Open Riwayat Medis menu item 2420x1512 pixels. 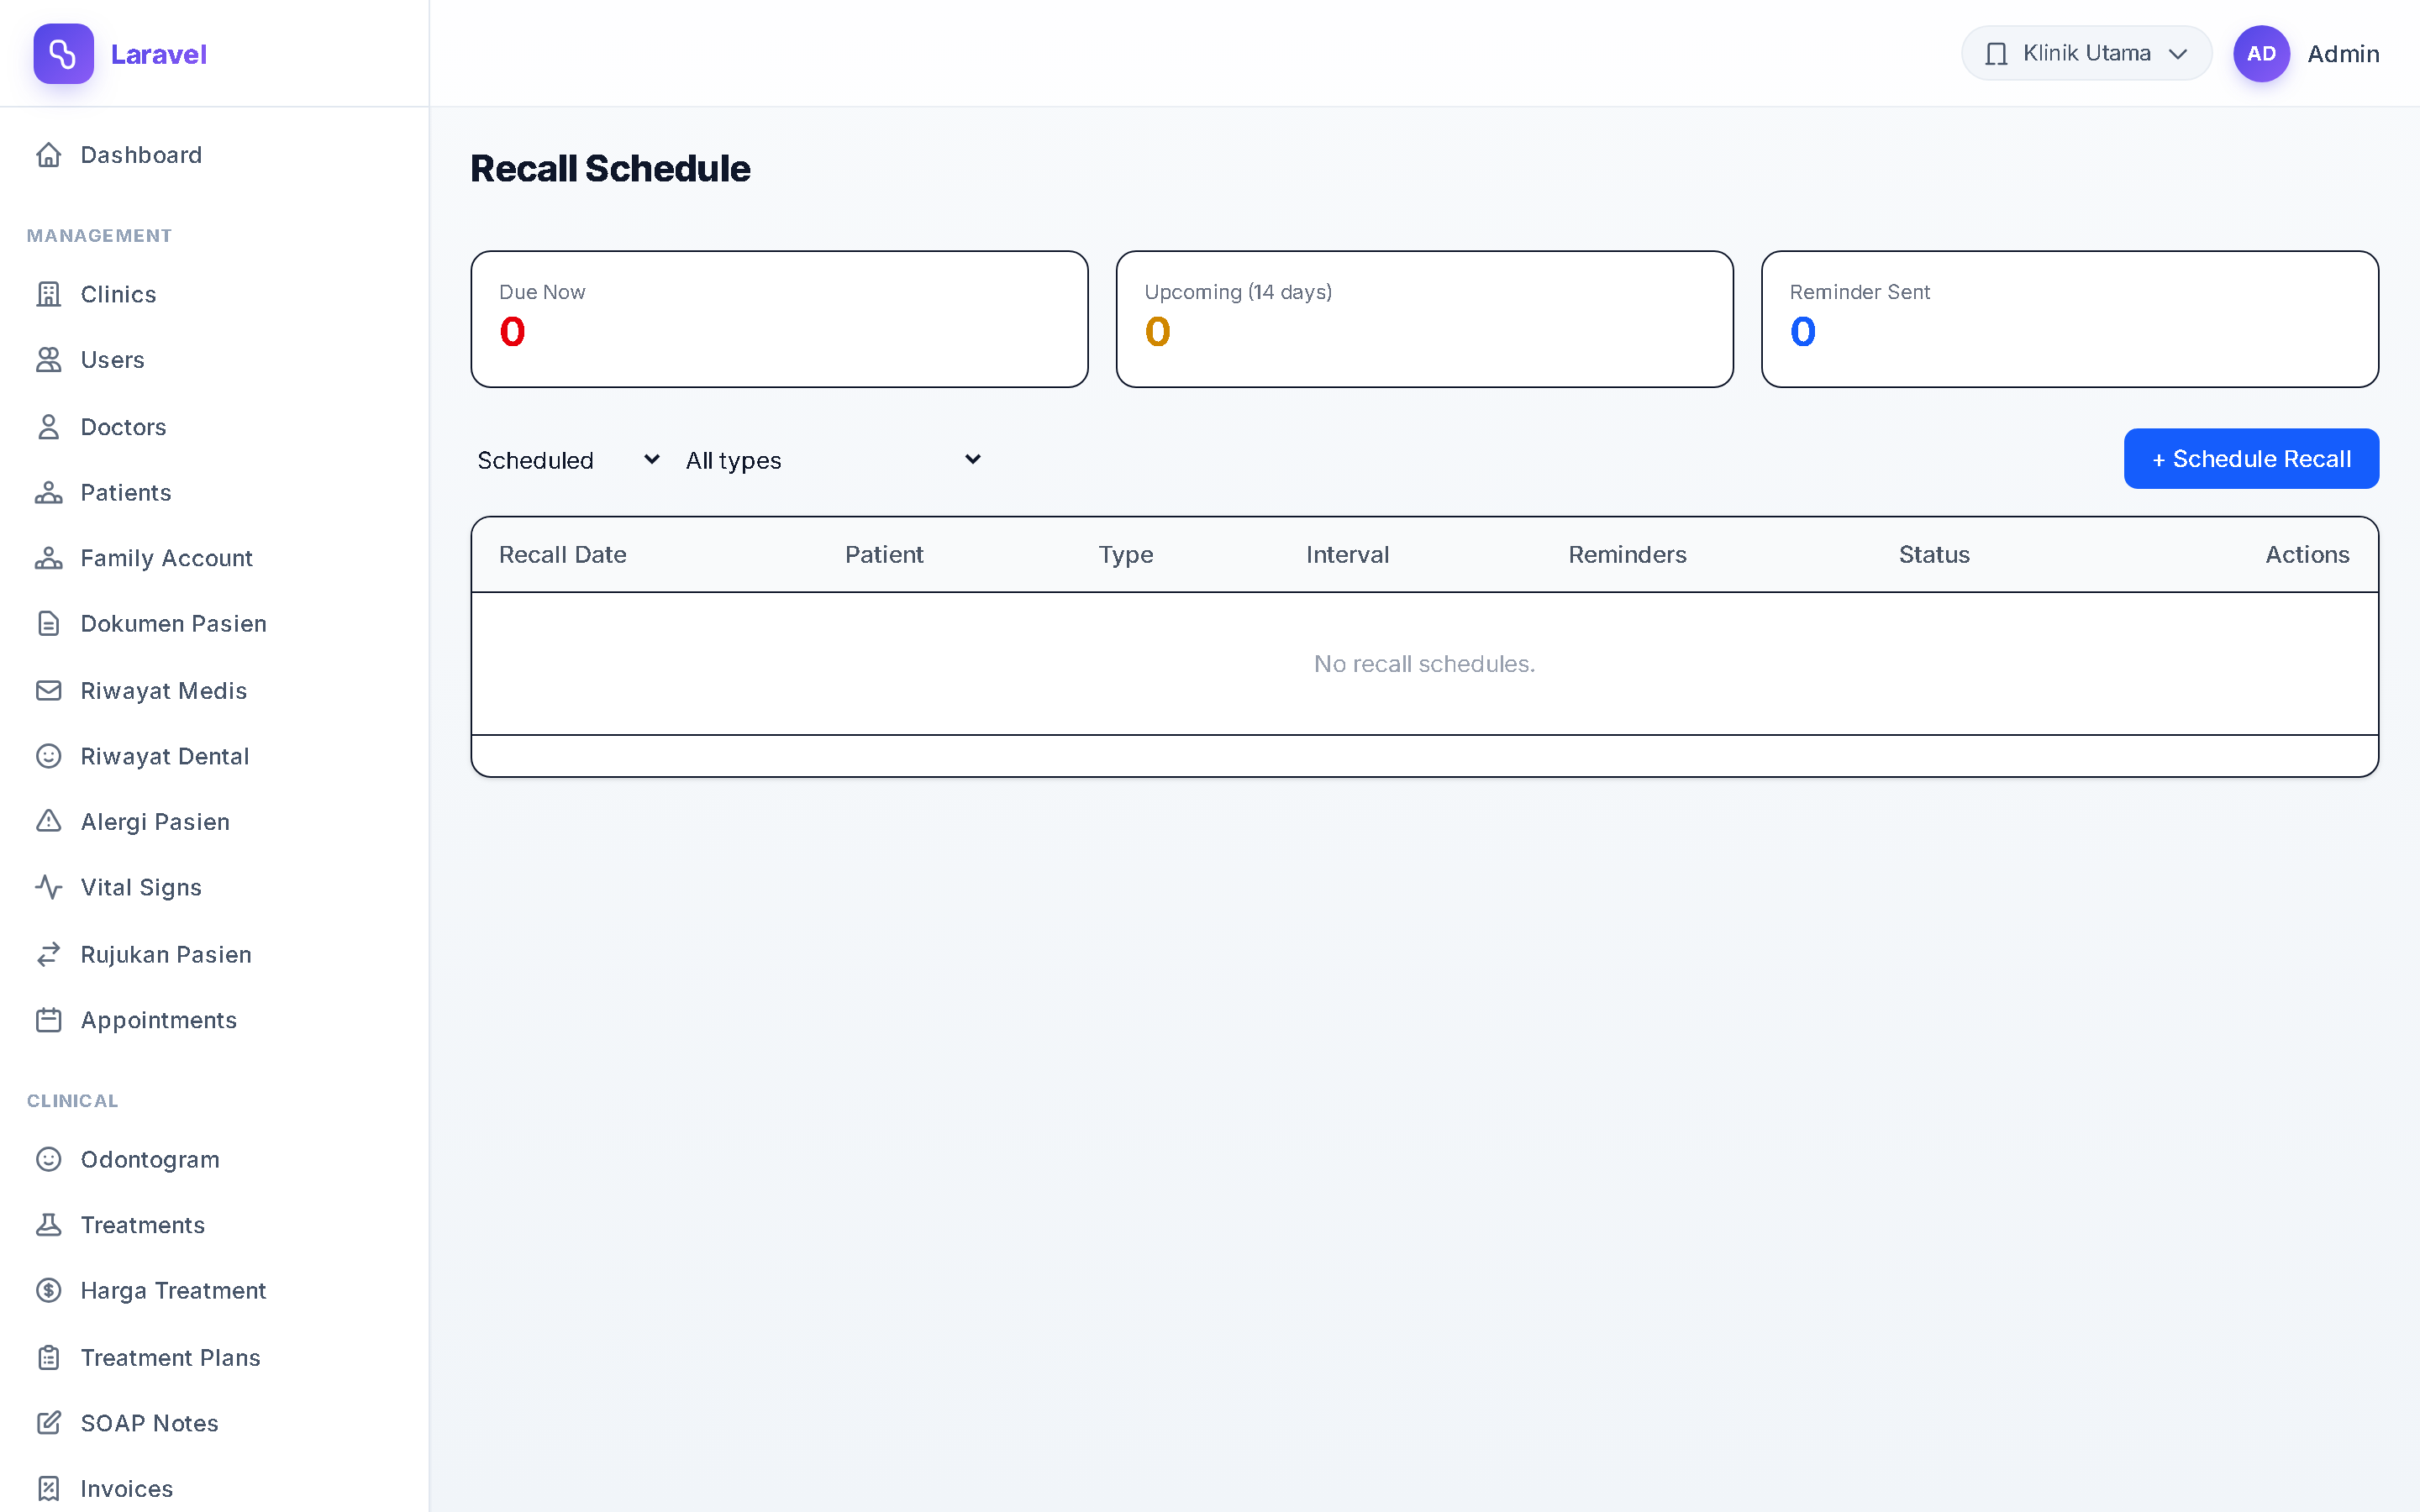tap(214, 691)
